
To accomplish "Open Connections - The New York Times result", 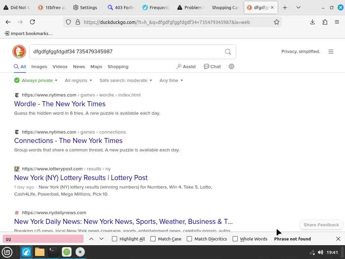I will pyautogui.click(x=68, y=141).
